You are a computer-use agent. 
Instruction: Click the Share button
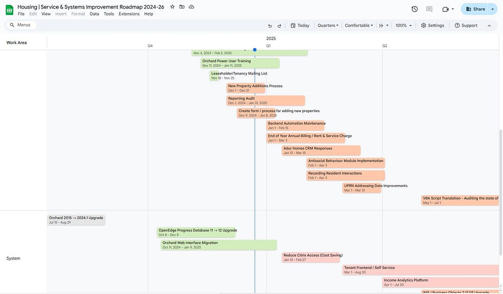pyautogui.click(x=475, y=9)
